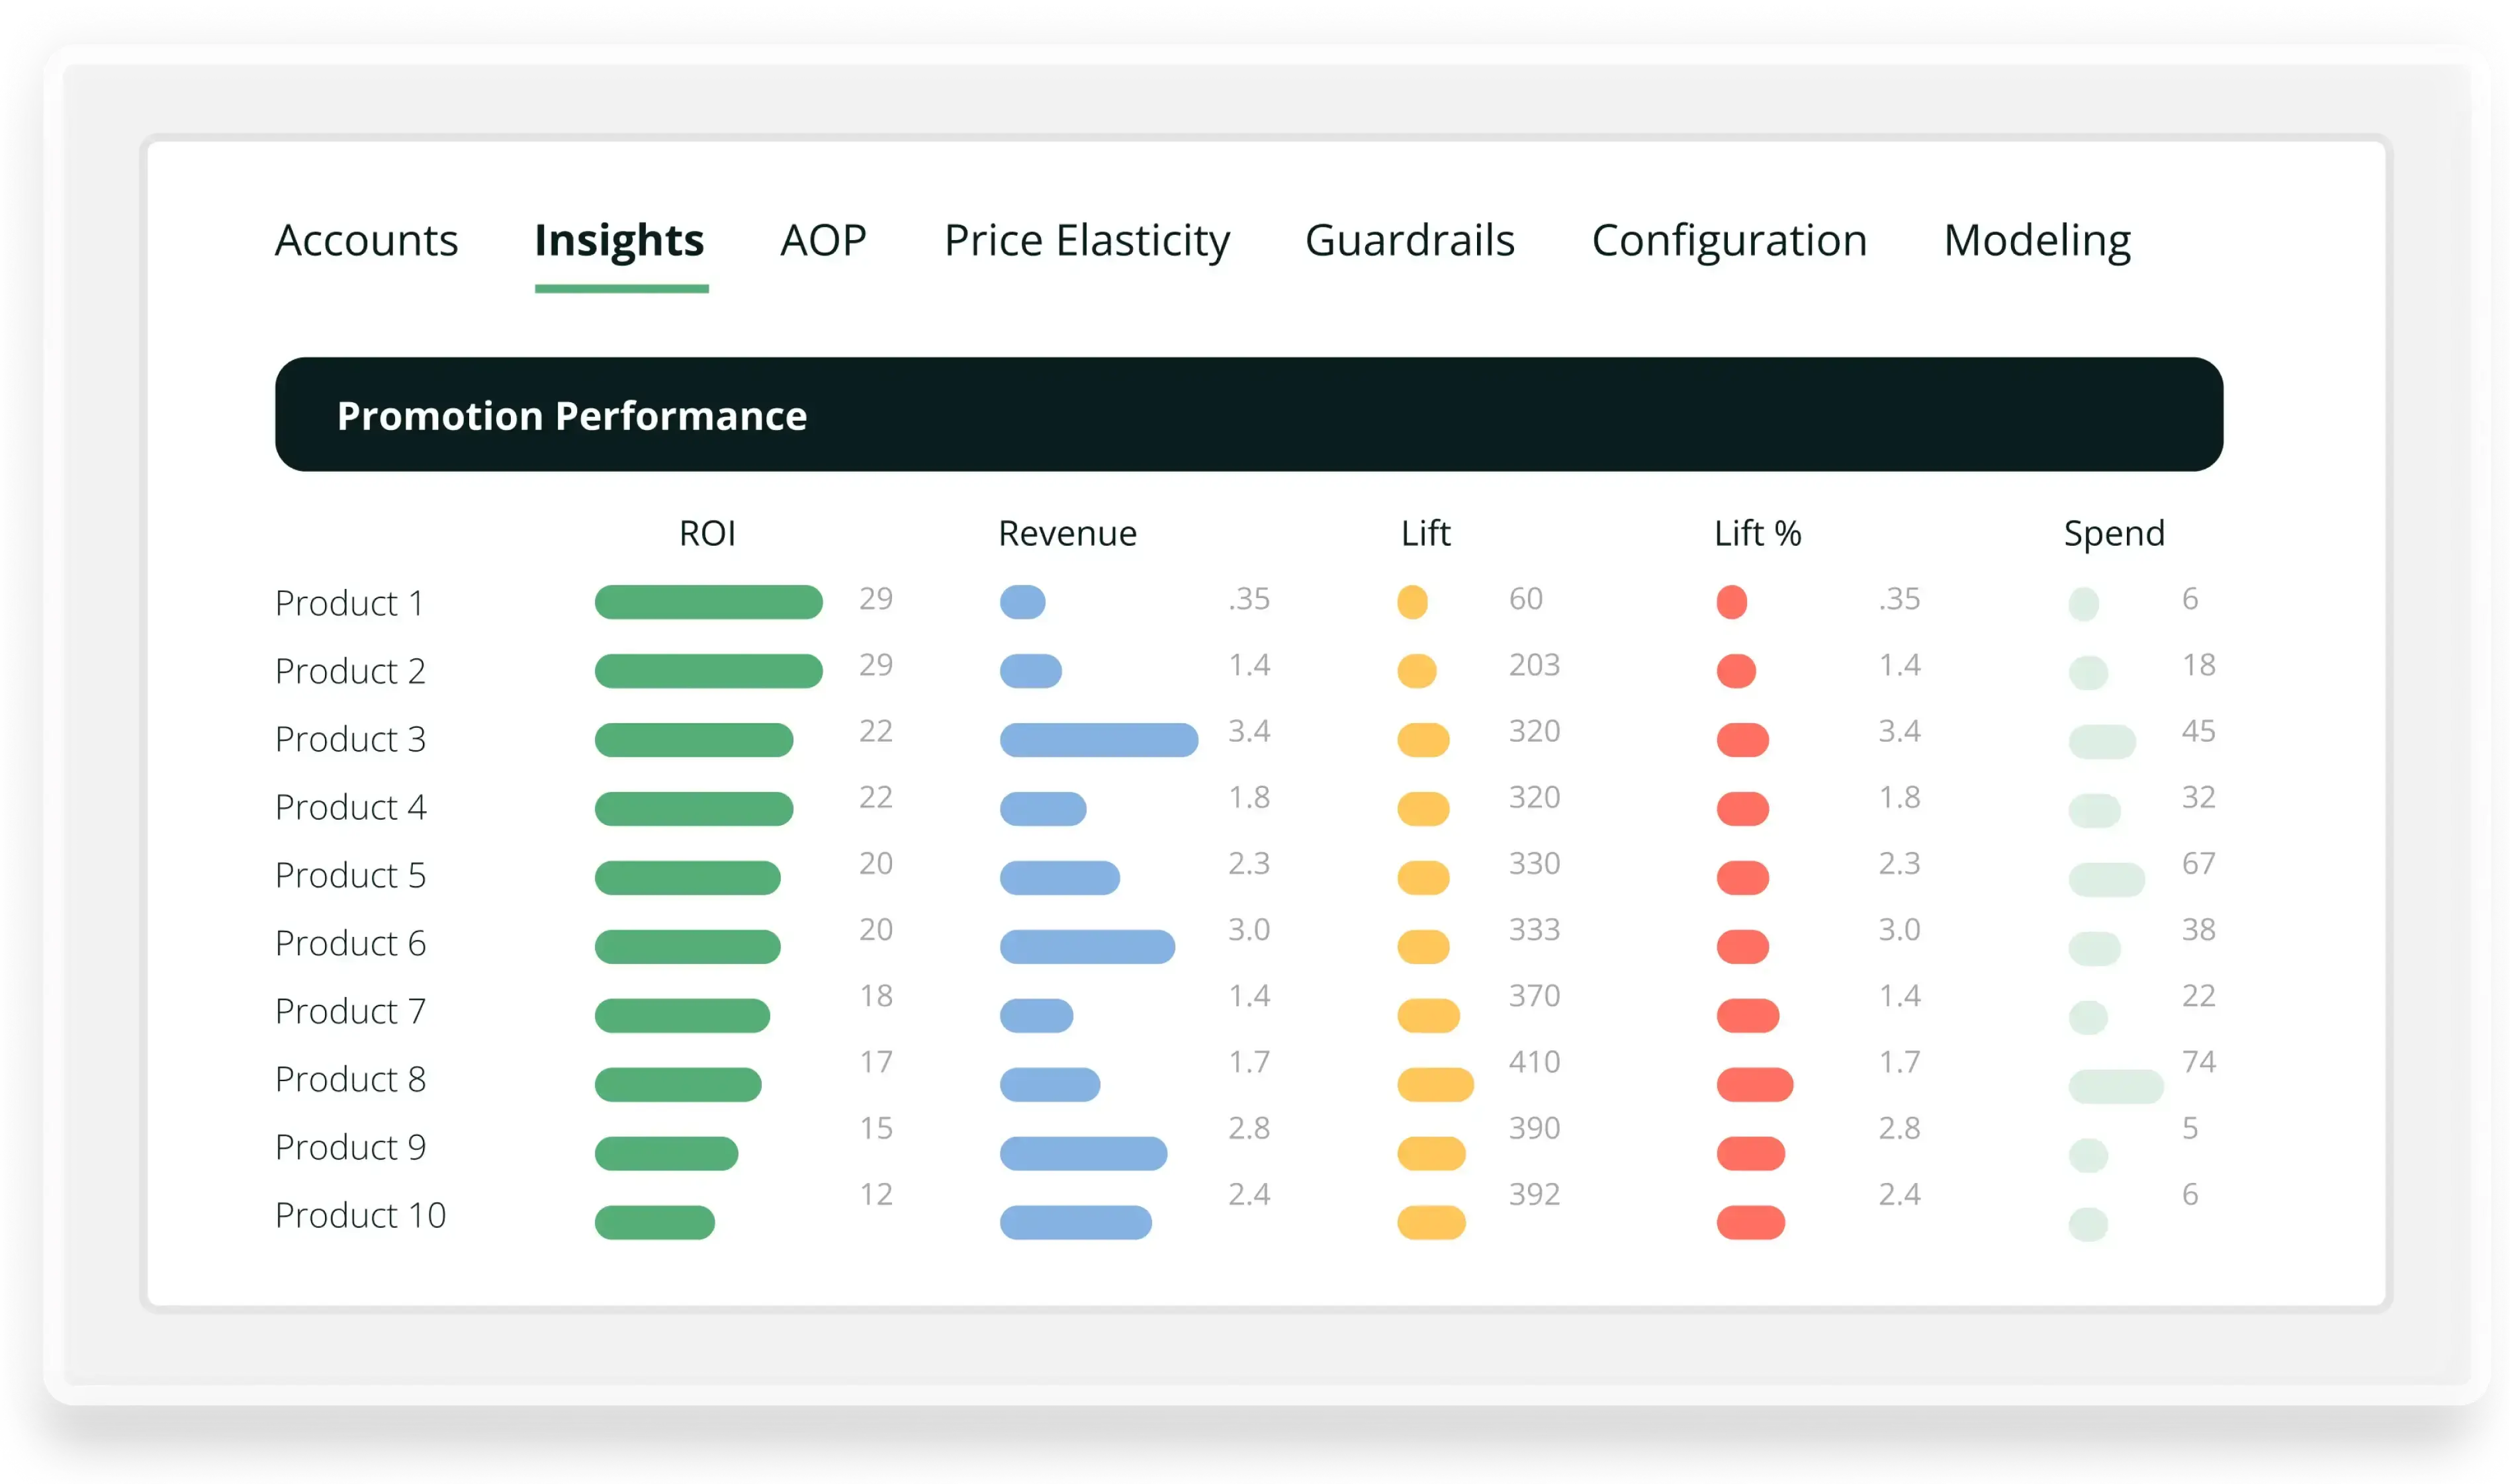
Task: Open the Configuration tab
Action: pos(1728,241)
